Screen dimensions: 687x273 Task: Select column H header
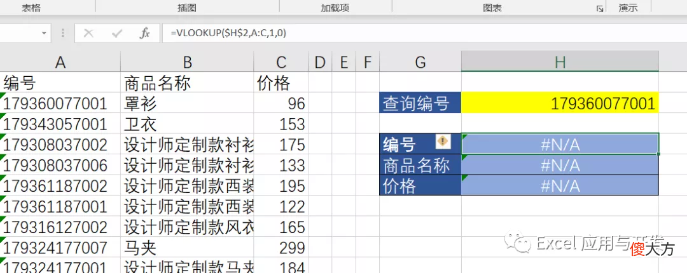(560, 63)
